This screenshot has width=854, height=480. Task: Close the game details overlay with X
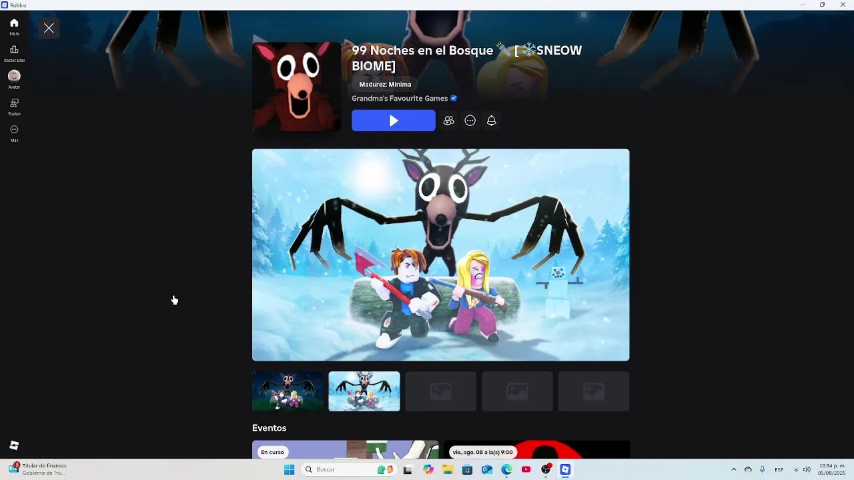[49, 28]
